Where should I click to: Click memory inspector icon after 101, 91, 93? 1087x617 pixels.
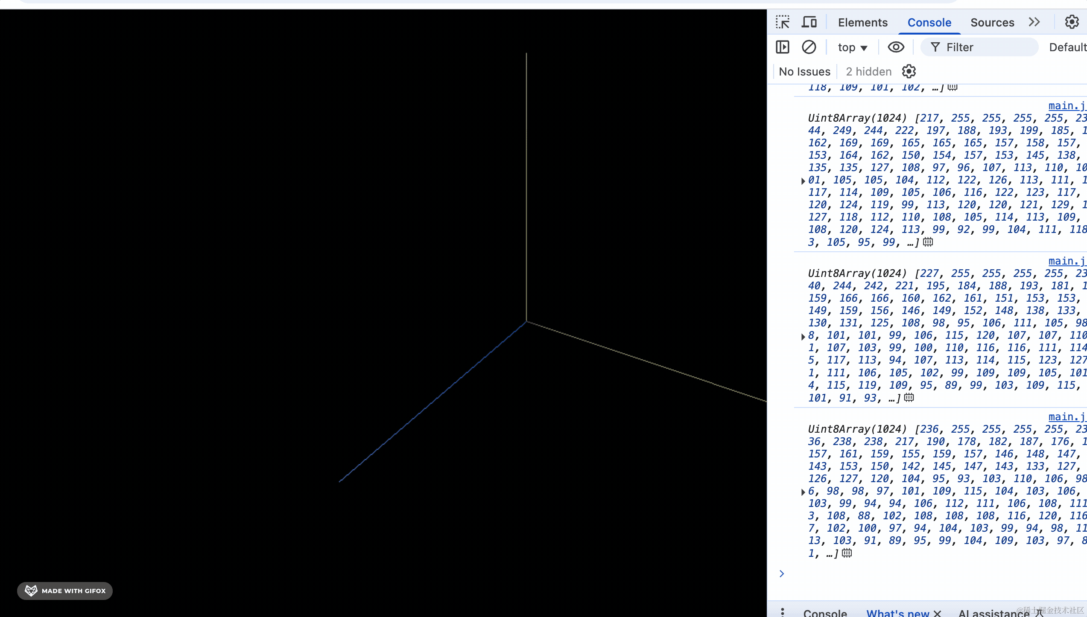[909, 398]
